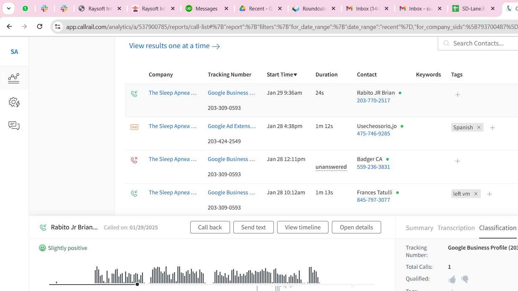
Task: Click the call recording playhead marker
Action: pyautogui.click(x=137, y=284)
